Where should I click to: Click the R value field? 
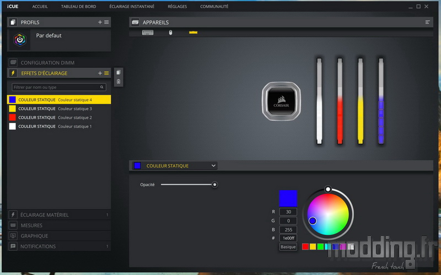(288, 212)
